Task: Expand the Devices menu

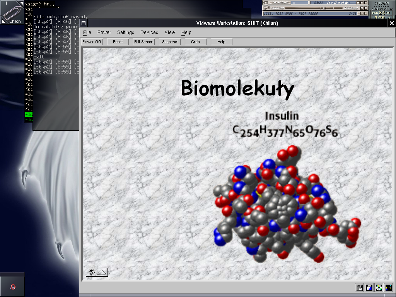Action: 149,32
